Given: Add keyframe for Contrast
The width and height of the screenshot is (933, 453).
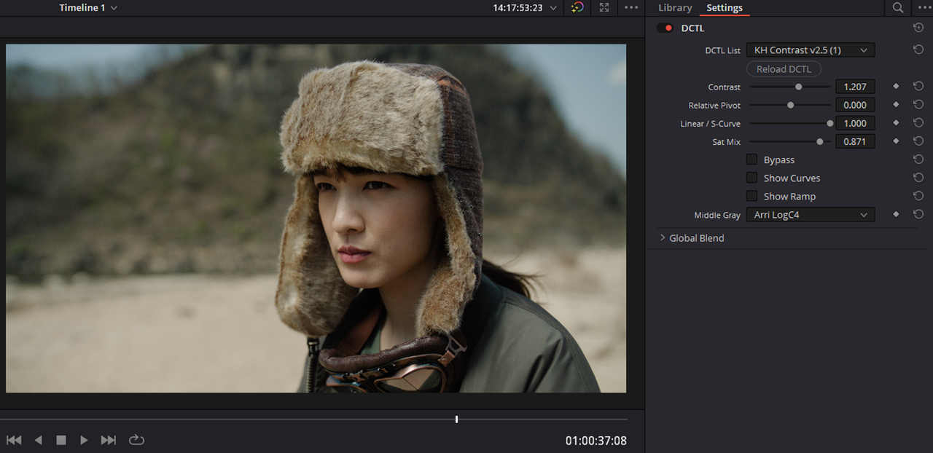Looking at the screenshot, I should 896,87.
